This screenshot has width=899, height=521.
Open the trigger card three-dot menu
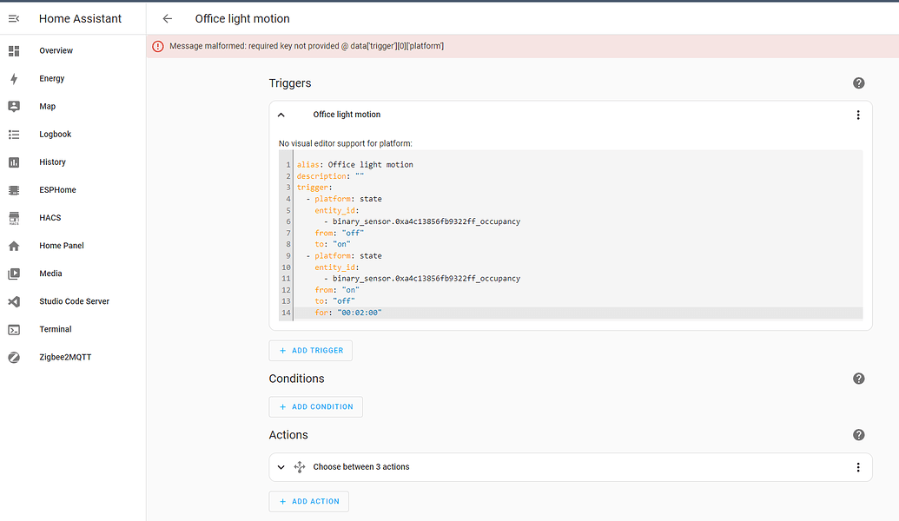point(858,114)
